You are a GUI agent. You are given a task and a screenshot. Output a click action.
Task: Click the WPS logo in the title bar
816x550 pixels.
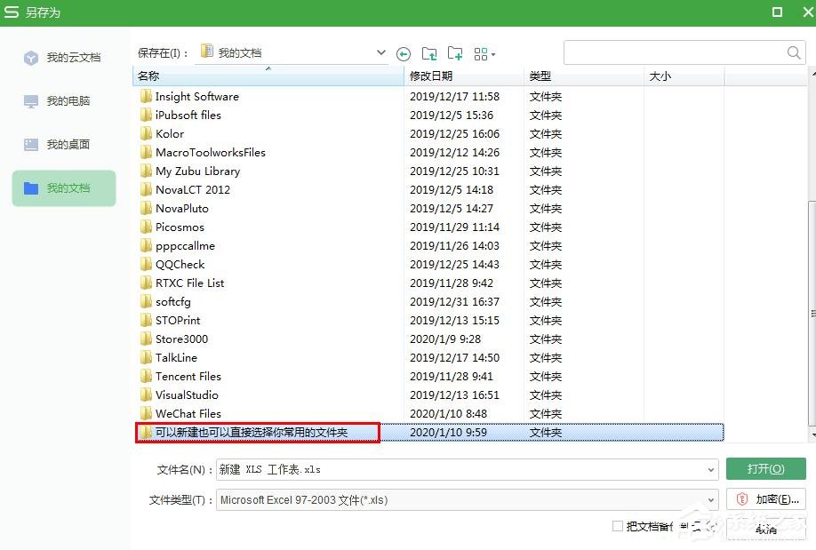pos(12,12)
